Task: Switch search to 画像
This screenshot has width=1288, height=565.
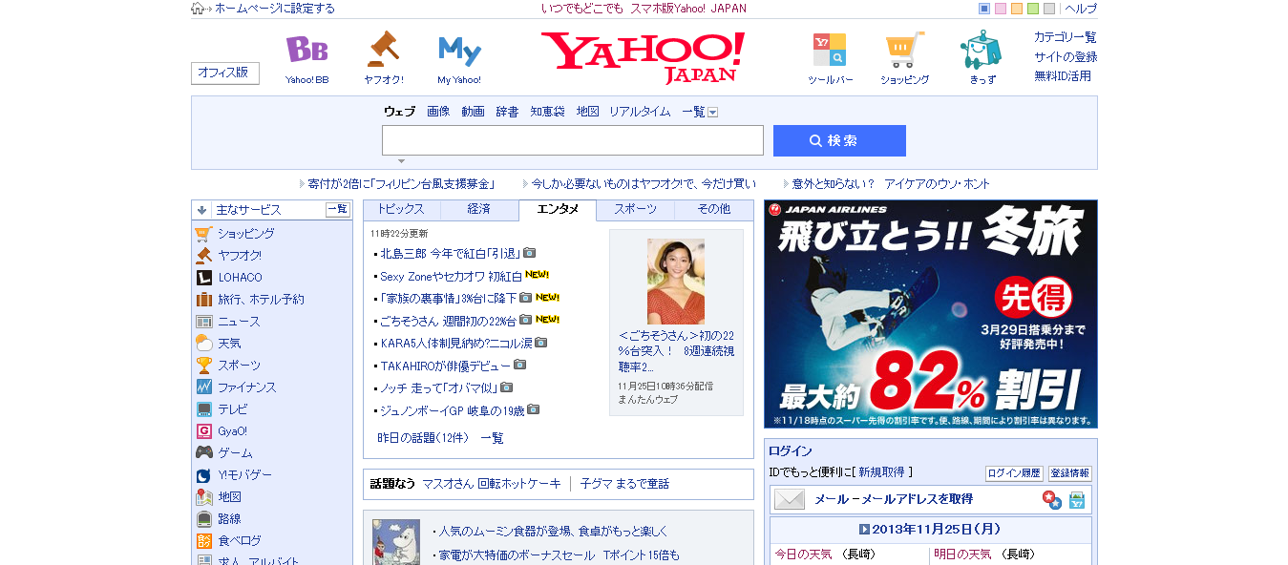Action: (x=438, y=112)
